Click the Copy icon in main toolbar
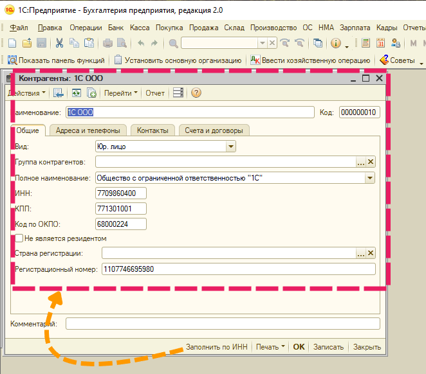 [74, 43]
